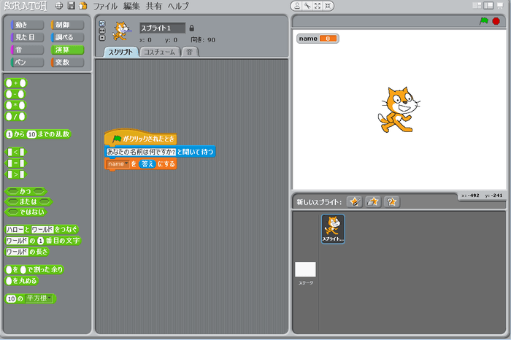Set rotation style to don't rotate

pos(102,38)
